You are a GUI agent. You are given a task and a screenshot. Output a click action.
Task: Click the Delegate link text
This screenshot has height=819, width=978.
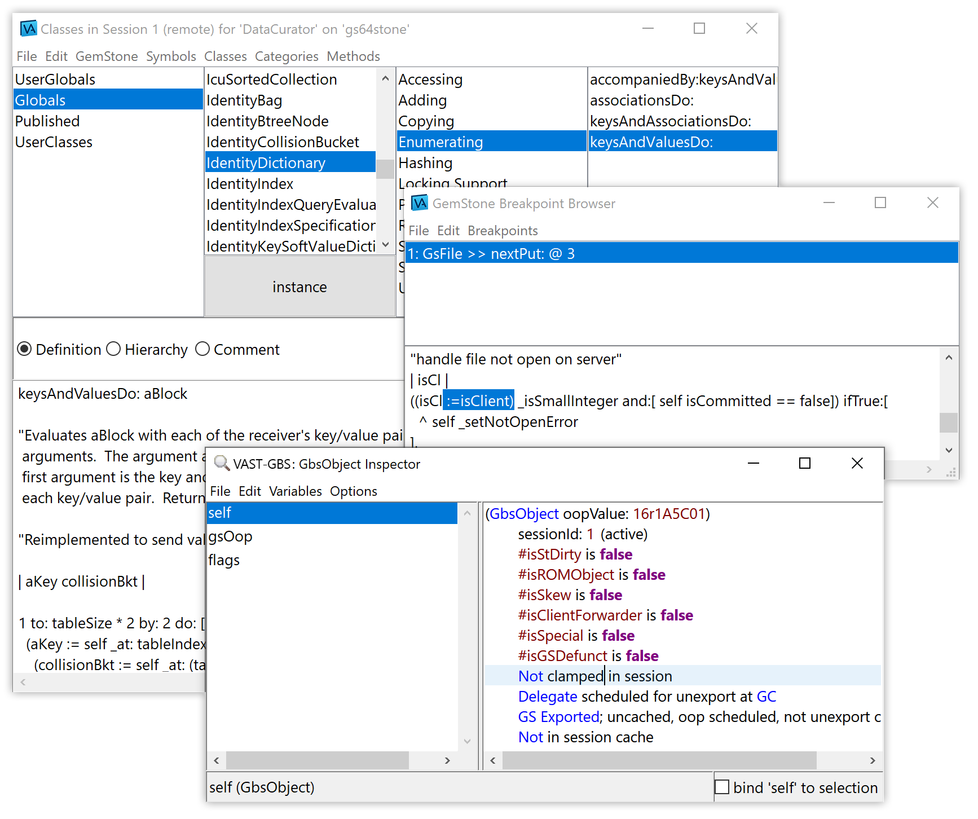click(548, 697)
